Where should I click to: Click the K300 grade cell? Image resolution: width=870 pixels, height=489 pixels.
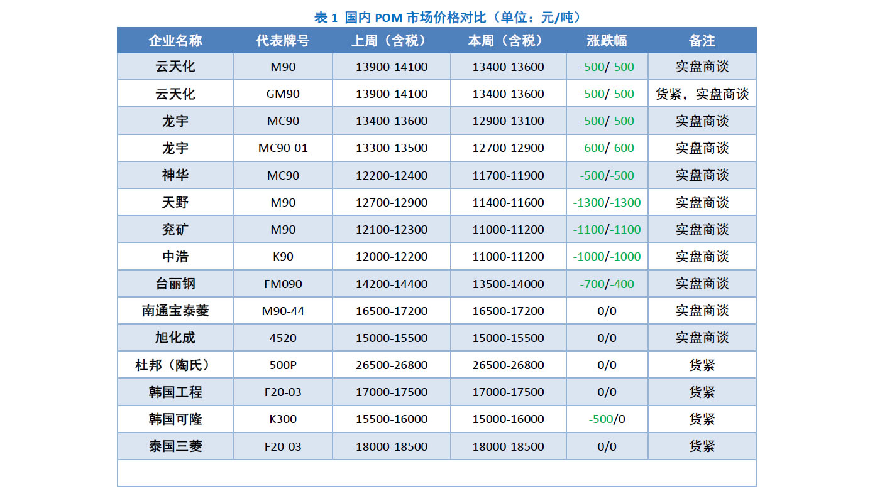click(x=283, y=419)
